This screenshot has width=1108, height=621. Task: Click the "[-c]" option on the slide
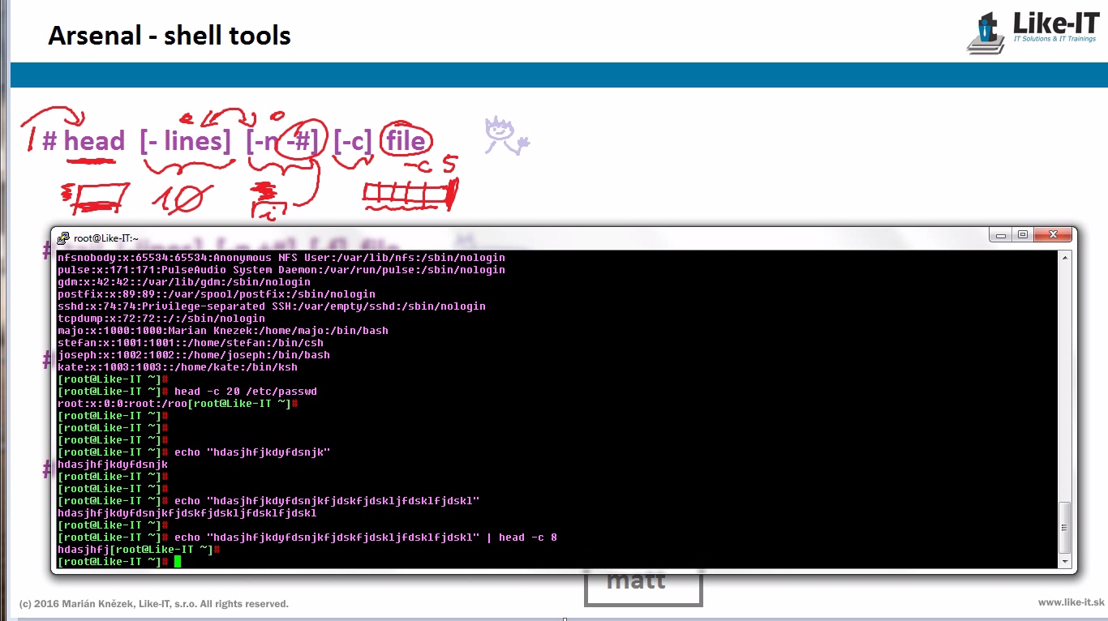(352, 141)
